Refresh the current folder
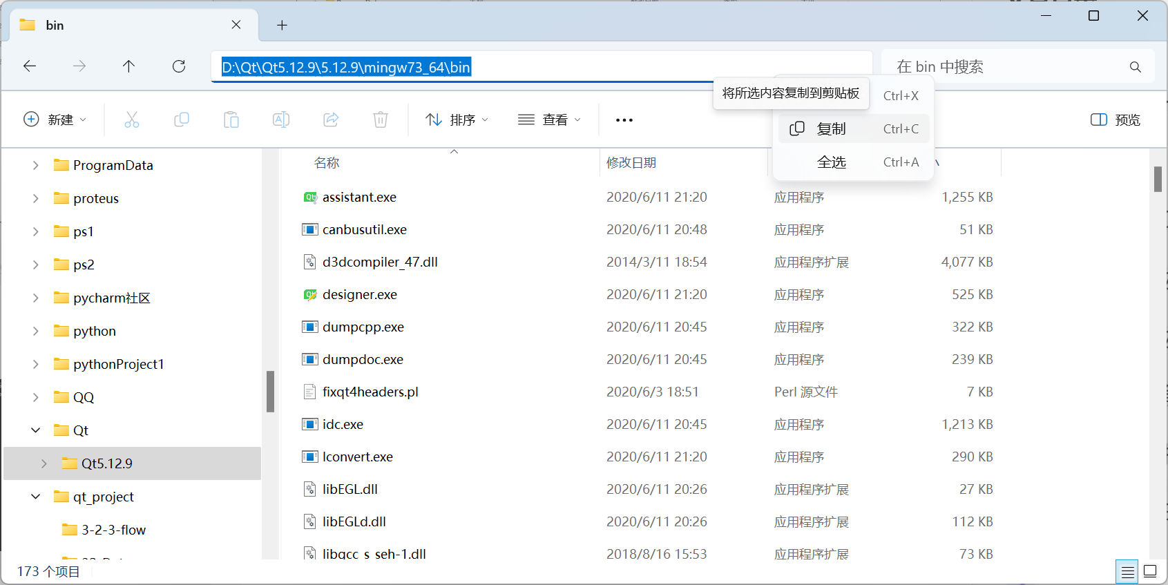Image resolution: width=1168 pixels, height=585 pixels. click(x=179, y=66)
